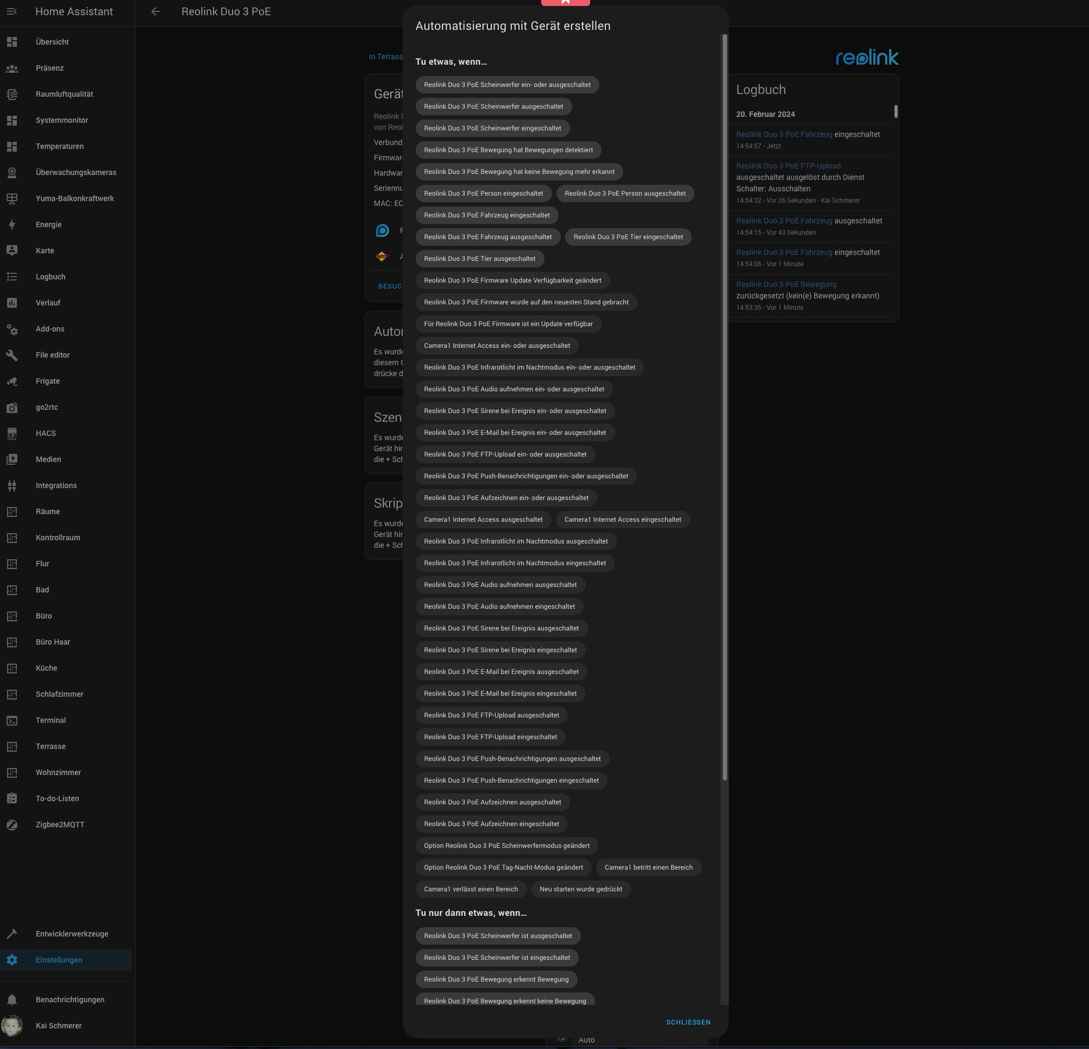Image resolution: width=1089 pixels, height=1049 pixels.
Task: Choose trigger 'Person eingeschaltet'
Action: 483,193
